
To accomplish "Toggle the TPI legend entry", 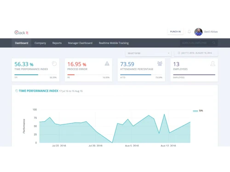I will [x=198, y=111].
